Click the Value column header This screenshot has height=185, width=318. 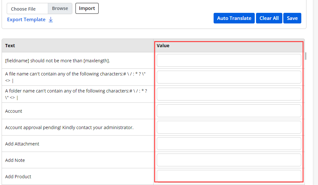tap(163, 46)
